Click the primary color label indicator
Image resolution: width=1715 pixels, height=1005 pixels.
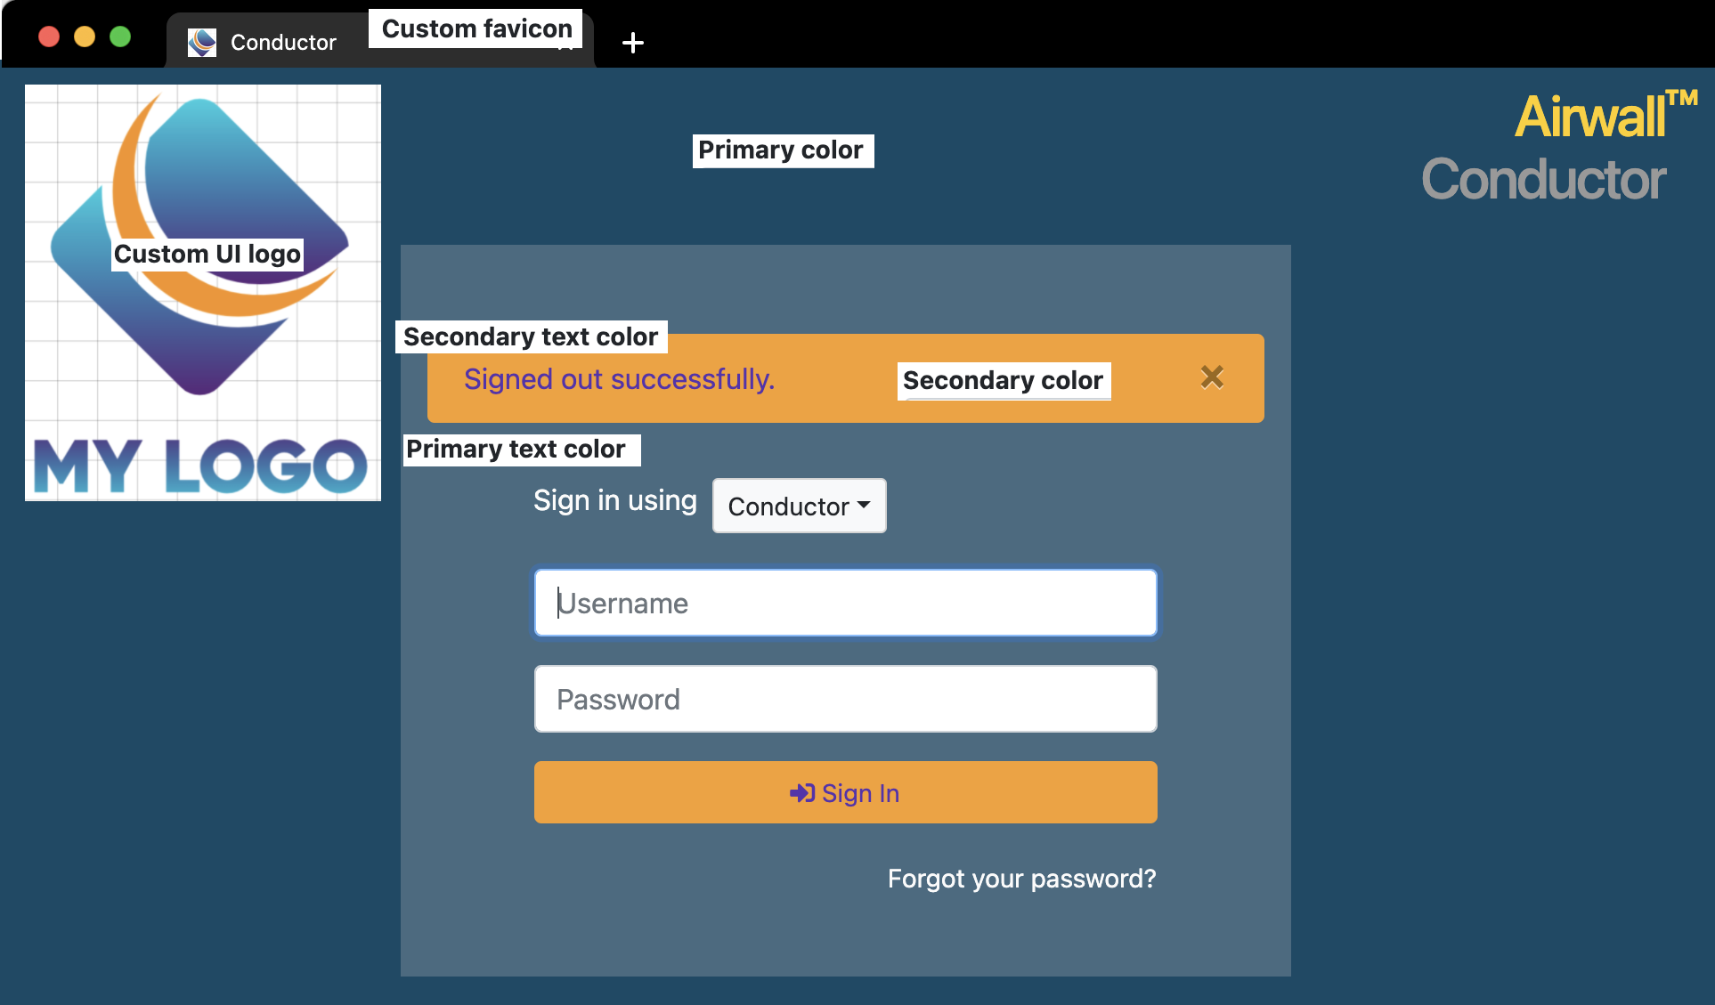(782, 147)
